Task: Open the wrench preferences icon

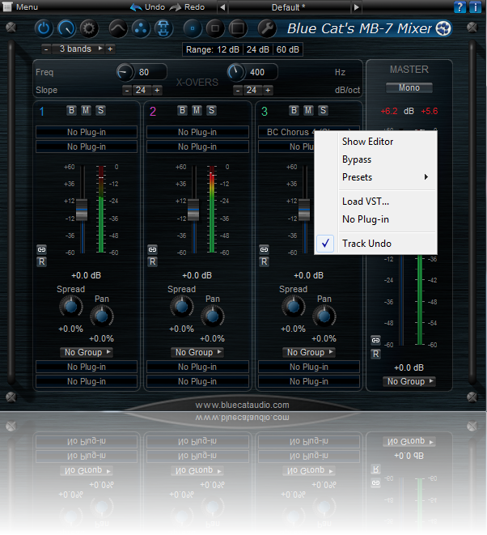Action: click(267, 28)
